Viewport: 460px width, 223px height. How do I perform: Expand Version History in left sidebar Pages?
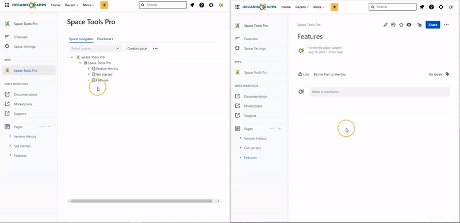coord(10,136)
